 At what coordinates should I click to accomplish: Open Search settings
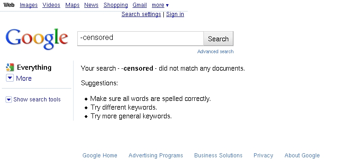point(141,14)
